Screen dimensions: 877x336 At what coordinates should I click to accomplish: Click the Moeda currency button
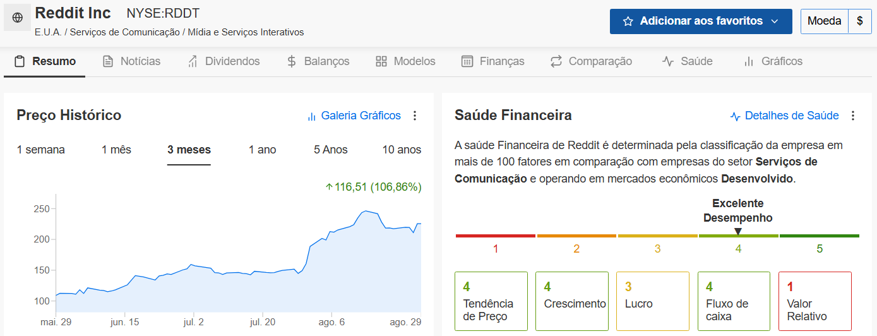(x=824, y=21)
